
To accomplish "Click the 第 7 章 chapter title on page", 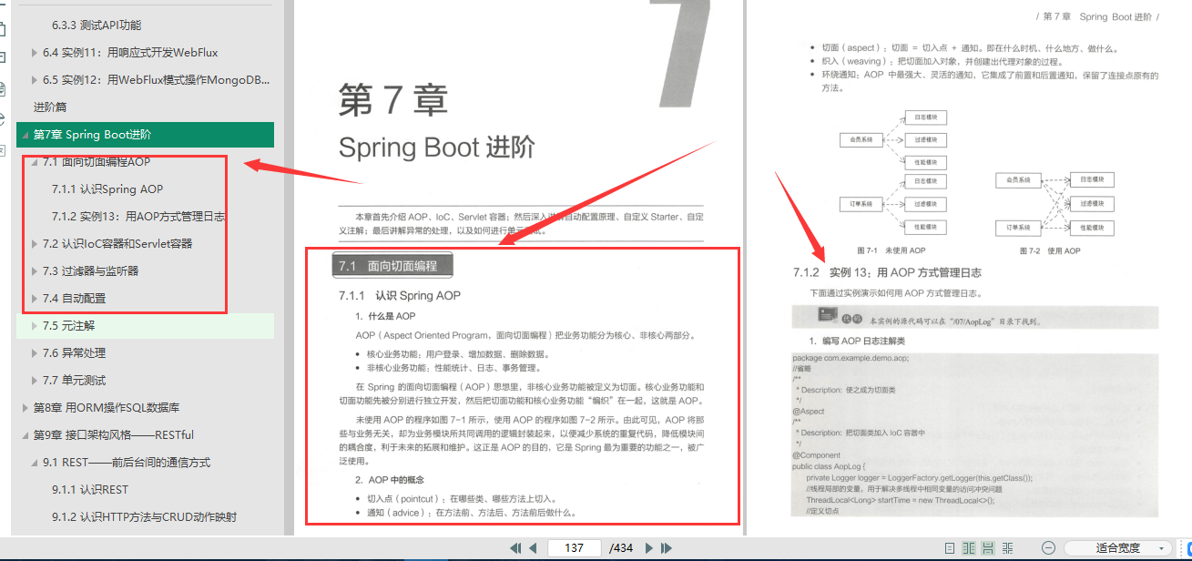I will coord(393,101).
